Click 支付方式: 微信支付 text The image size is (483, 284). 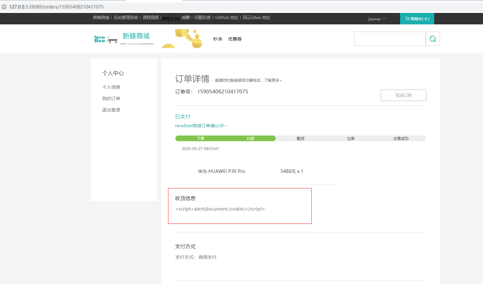[196, 257]
